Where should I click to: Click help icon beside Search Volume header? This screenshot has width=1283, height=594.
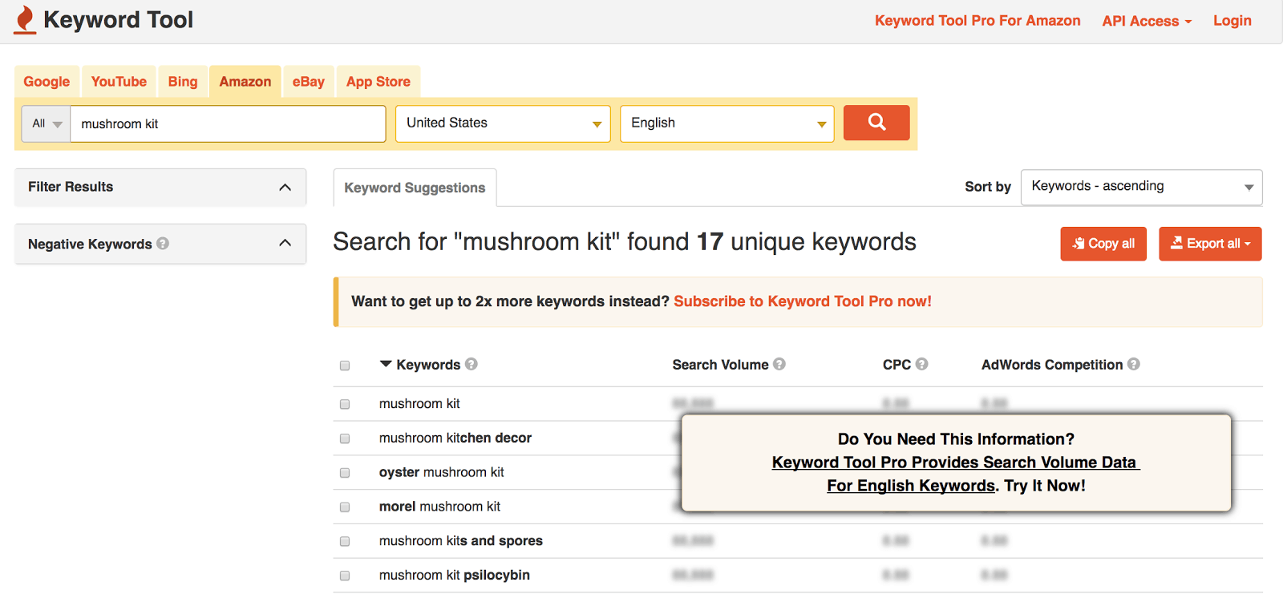click(x=779, y=364)
